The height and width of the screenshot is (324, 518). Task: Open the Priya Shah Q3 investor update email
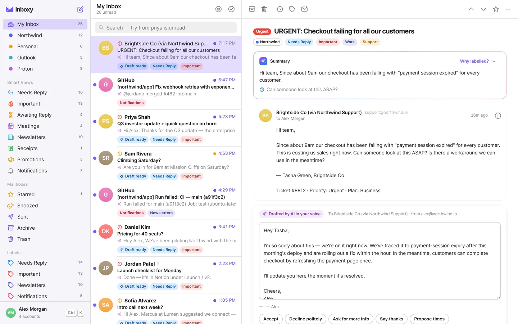tap(166, 128)
